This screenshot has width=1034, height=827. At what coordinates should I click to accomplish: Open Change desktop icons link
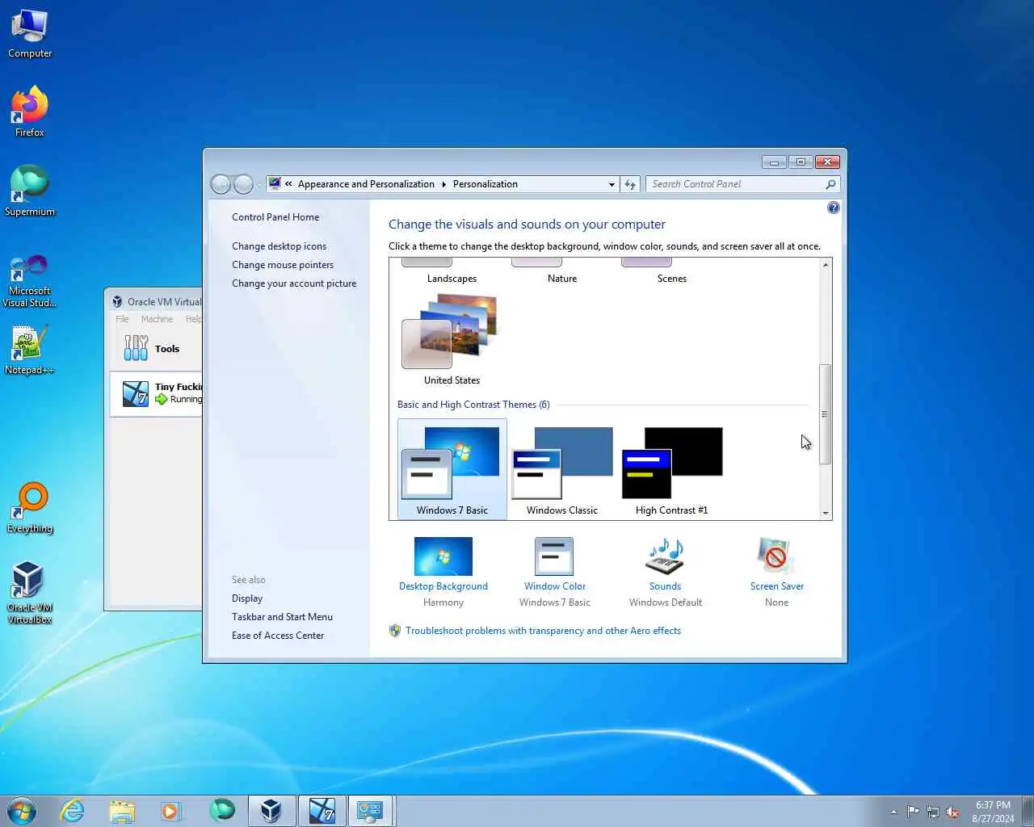[x=279, y=246]
